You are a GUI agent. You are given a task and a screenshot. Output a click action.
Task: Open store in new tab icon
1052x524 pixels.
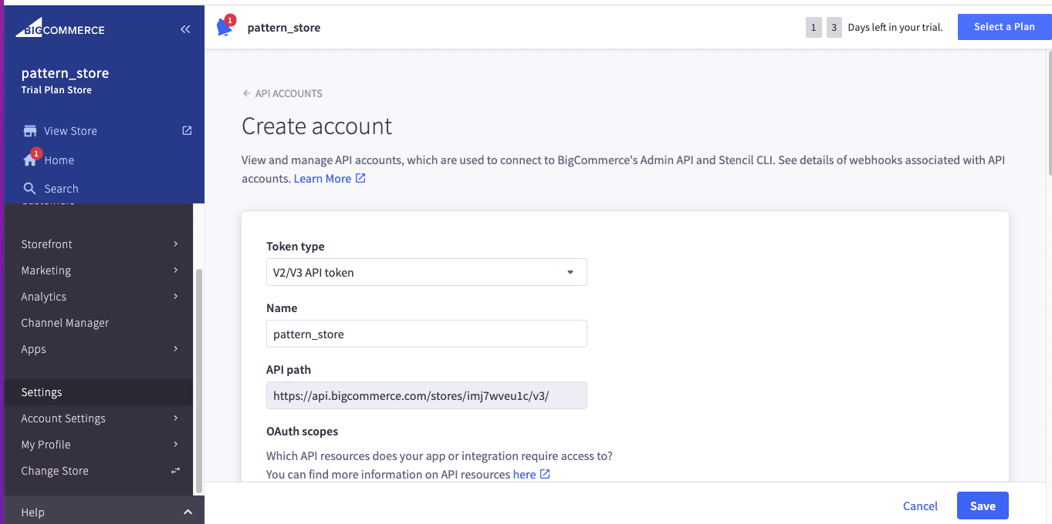[187, 131]
